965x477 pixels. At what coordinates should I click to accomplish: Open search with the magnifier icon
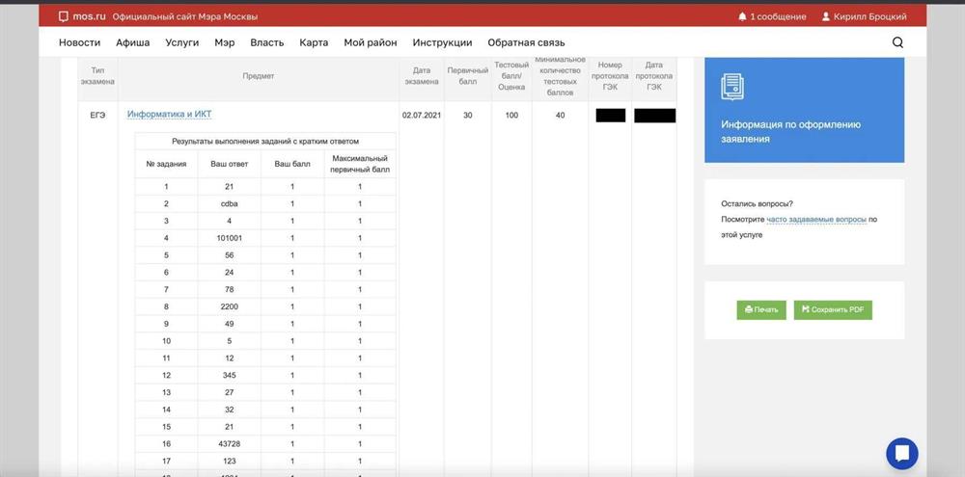[897, 42]
